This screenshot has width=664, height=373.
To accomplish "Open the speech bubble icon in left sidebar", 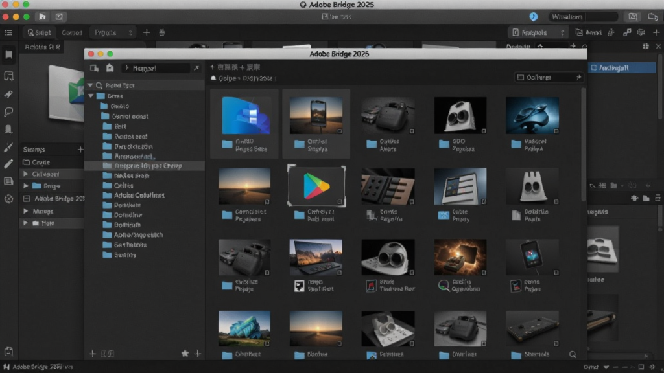I will click(8, 112).
